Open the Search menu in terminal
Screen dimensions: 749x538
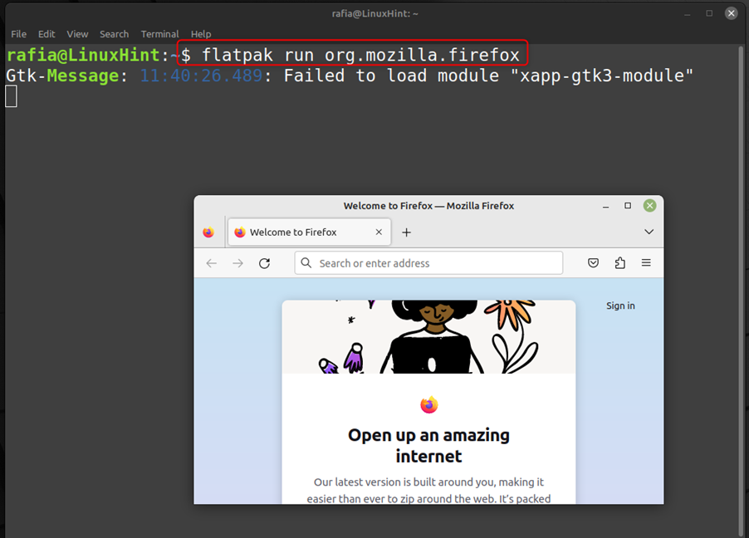114,34
